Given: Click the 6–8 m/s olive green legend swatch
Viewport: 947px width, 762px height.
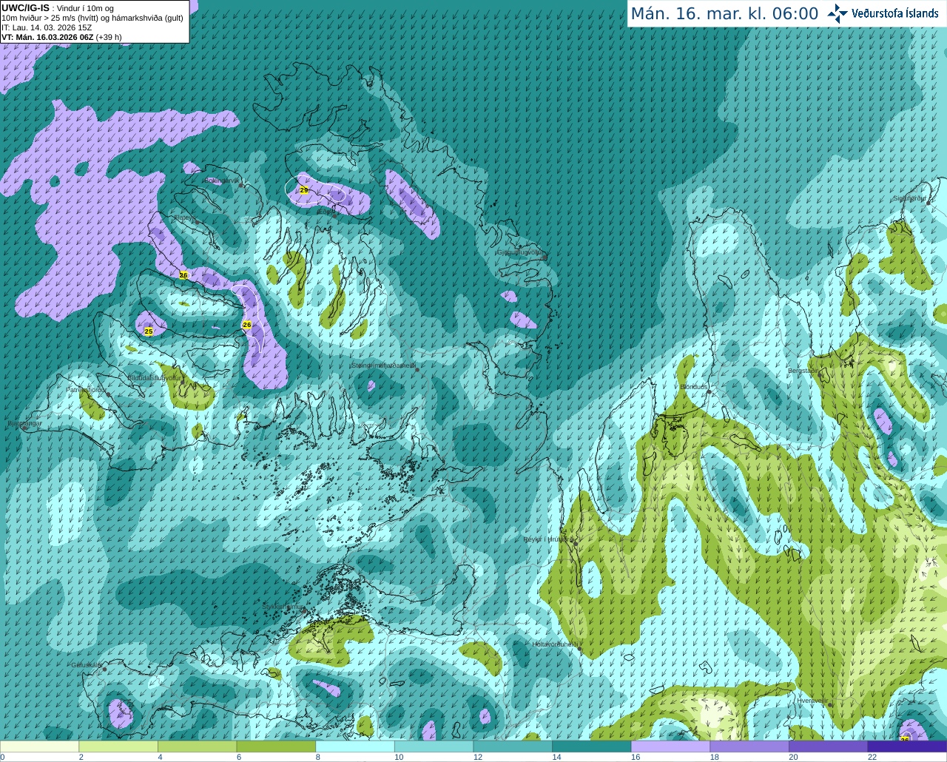Looking at the screenshot, I should coord(276,746).
